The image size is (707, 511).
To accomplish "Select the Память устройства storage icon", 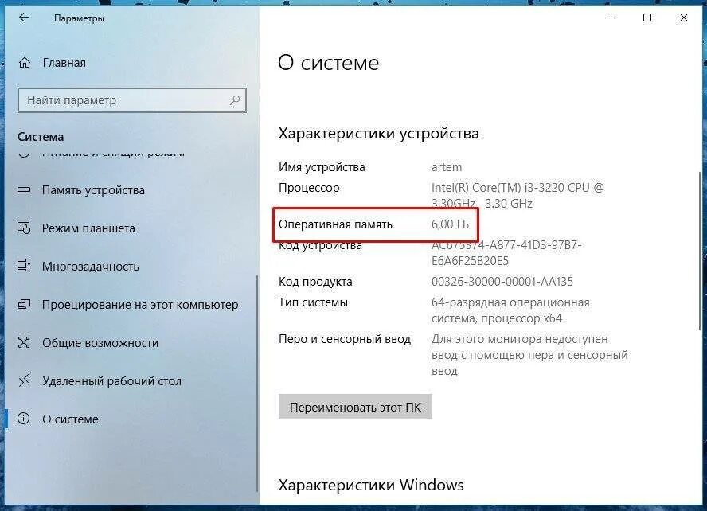I will [x=24, y=189].
